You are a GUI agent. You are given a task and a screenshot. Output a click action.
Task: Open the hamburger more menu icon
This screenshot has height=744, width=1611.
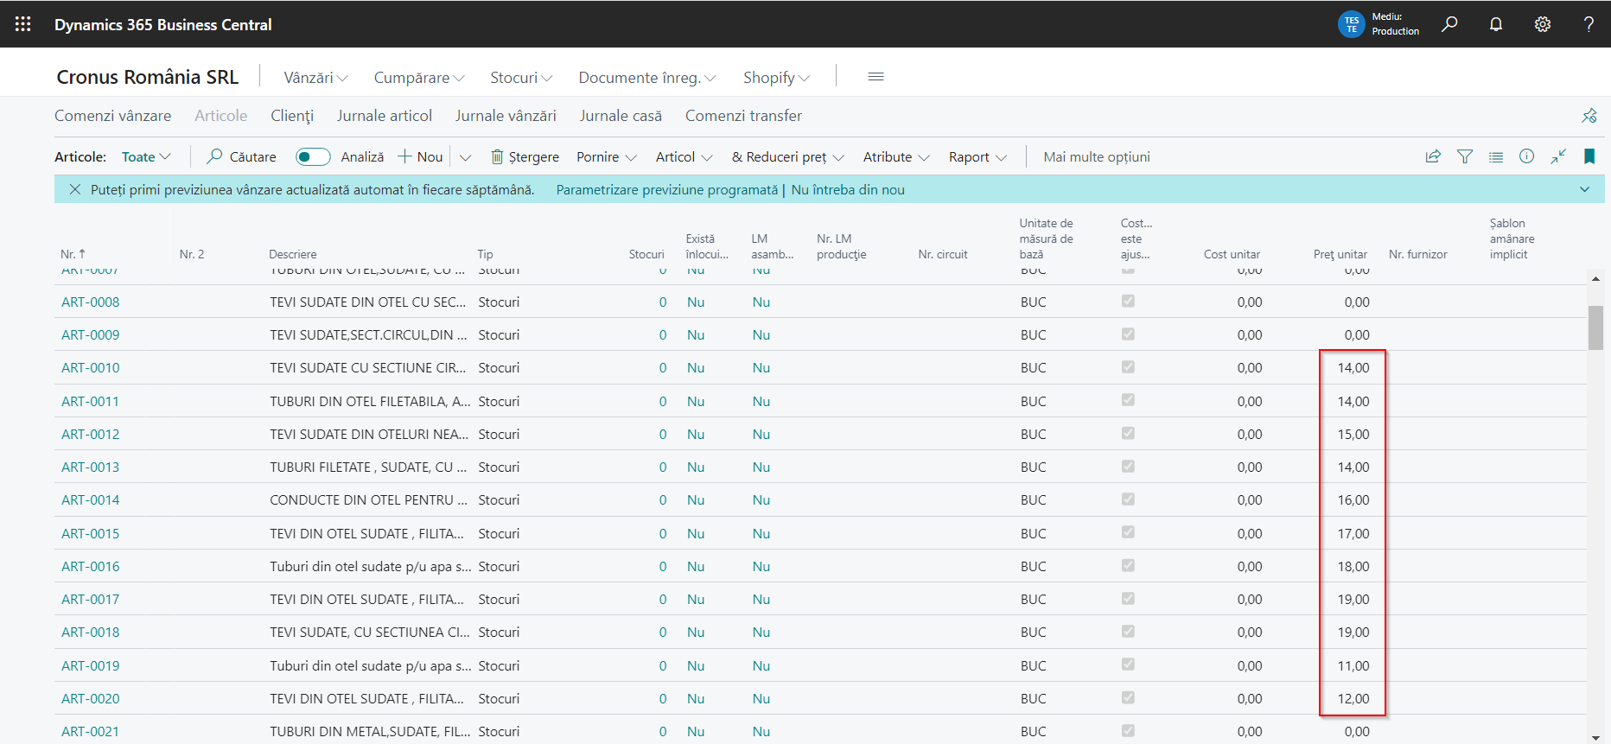(x=876, y=77)
